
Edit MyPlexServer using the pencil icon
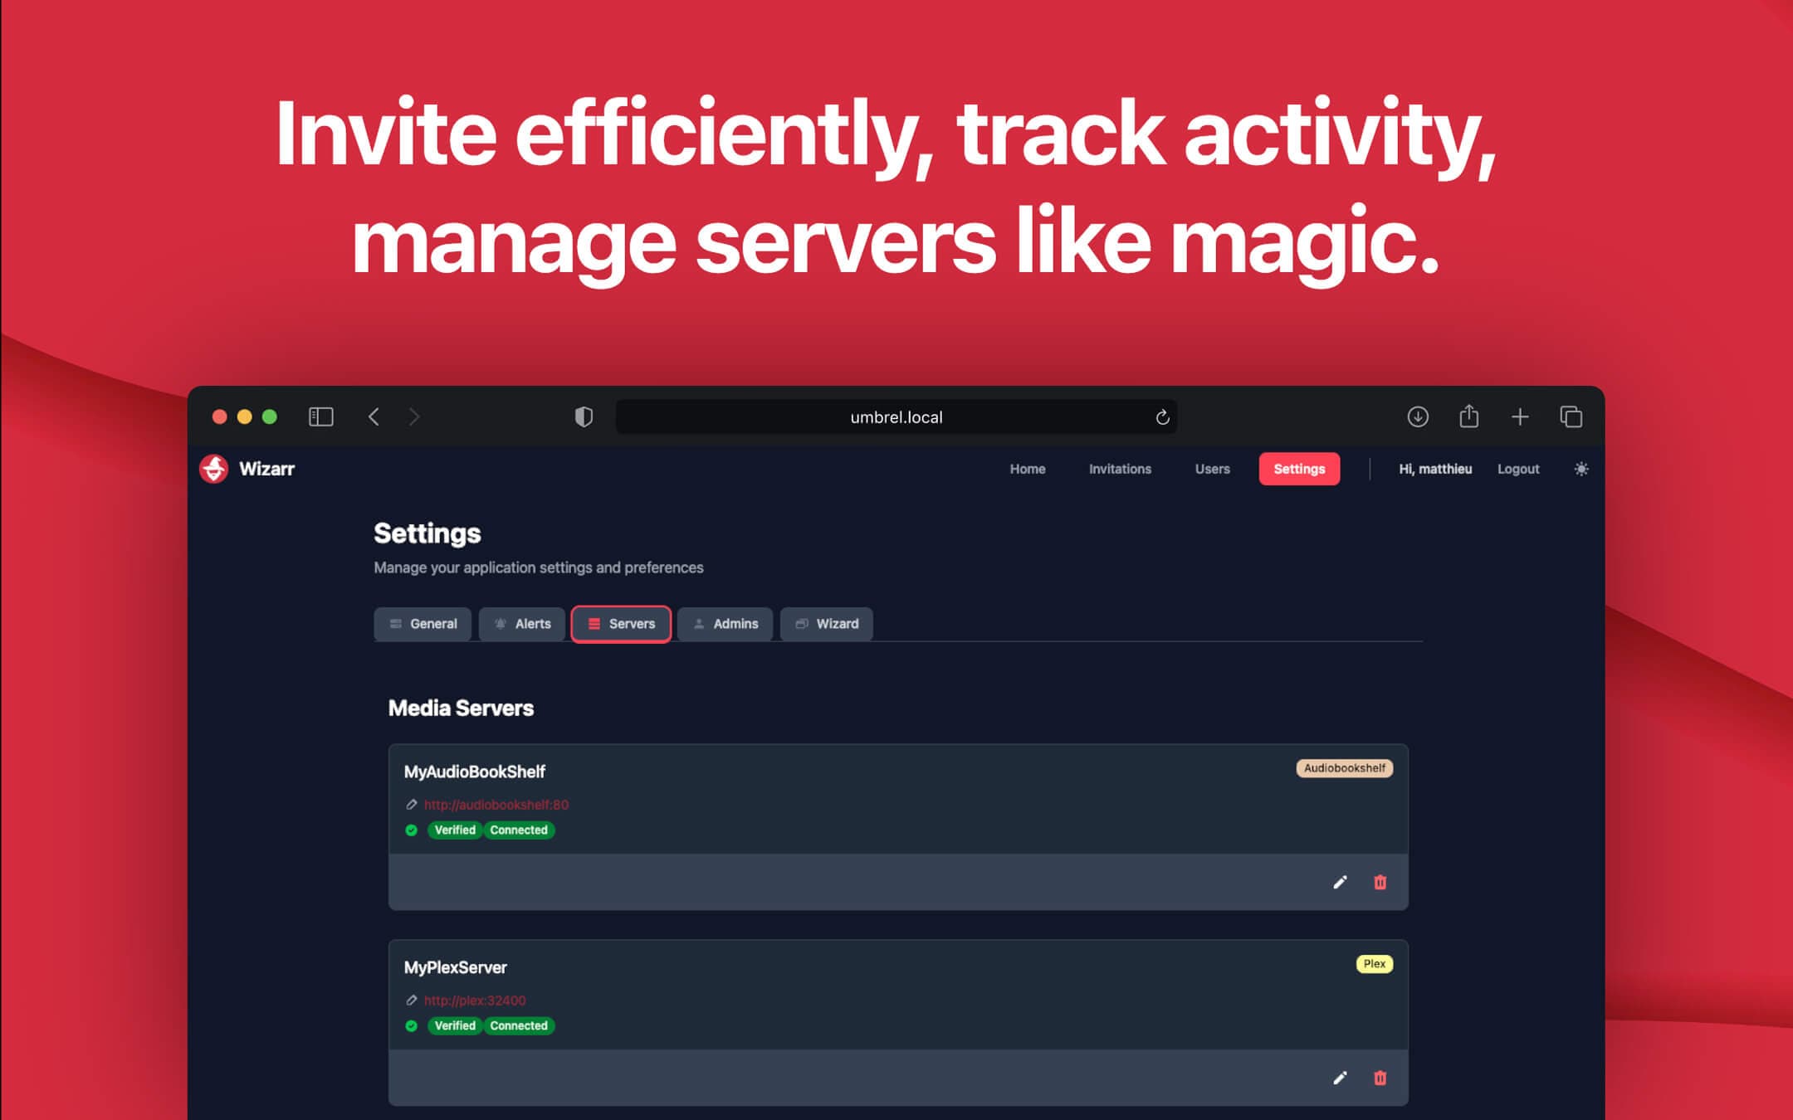[x=1341, y=1079]
